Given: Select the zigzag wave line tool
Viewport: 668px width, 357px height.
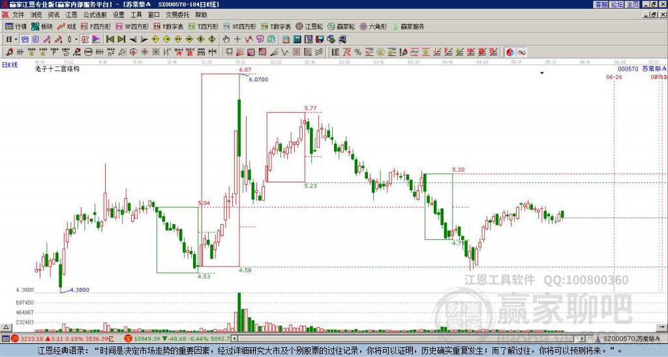Looking at the screenshot, I should [x=285, y=52].
